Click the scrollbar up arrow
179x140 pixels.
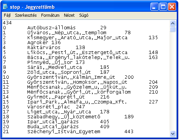173,23
